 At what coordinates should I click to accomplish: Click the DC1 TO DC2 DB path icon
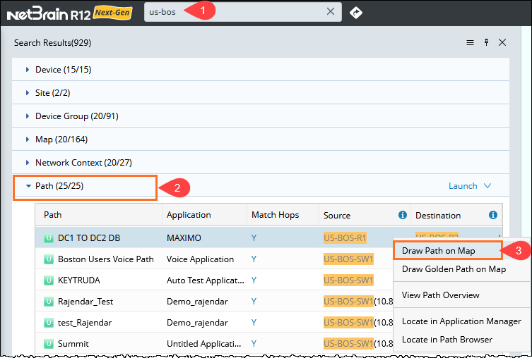coord(49,238)
